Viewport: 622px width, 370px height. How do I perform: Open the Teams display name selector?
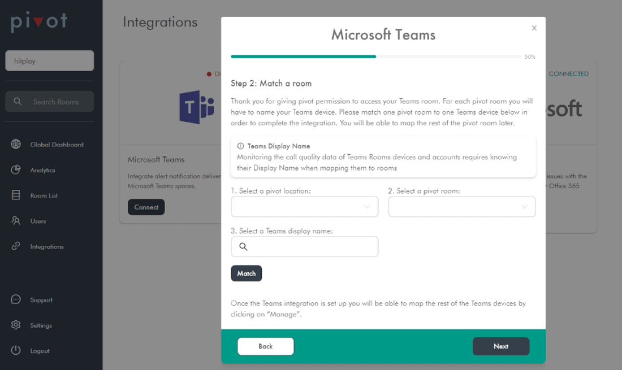tap(304, 247)
